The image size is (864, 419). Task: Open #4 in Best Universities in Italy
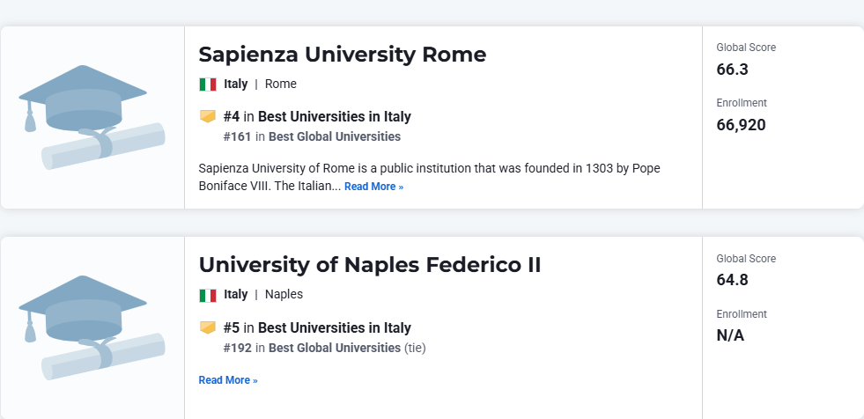(317, 117)
